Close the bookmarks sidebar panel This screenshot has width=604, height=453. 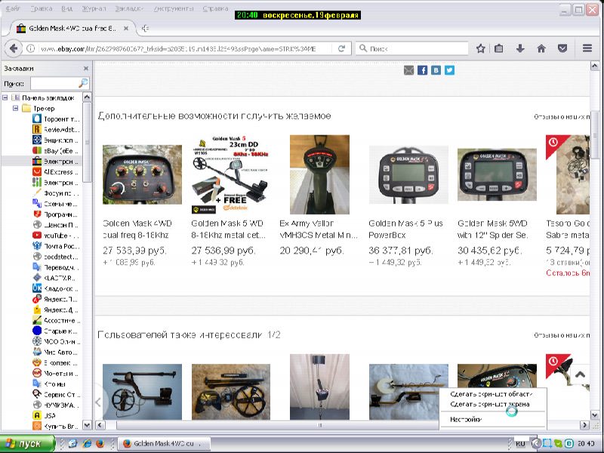[85, 68]
